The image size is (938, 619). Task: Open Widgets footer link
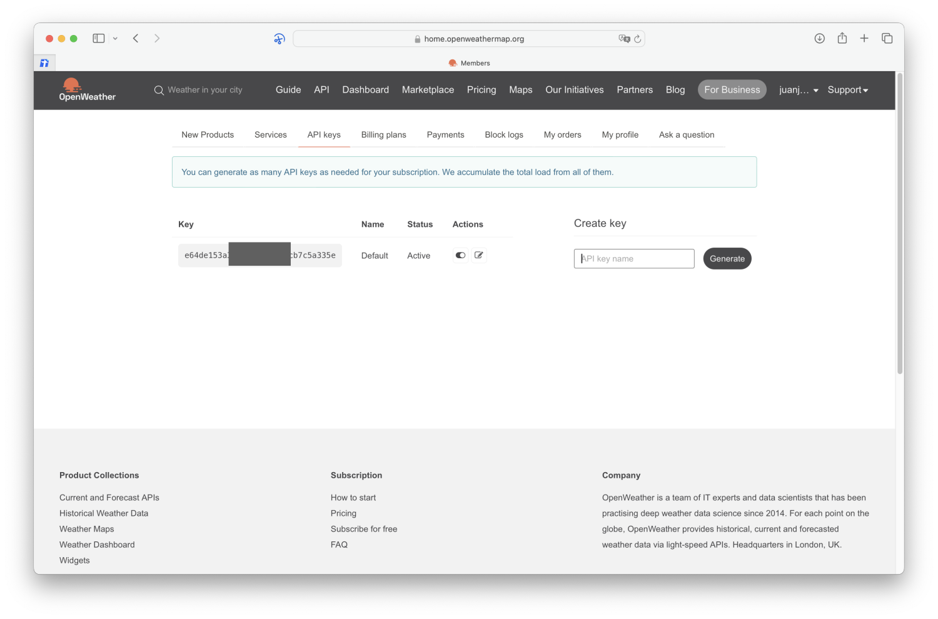point(74,560)
